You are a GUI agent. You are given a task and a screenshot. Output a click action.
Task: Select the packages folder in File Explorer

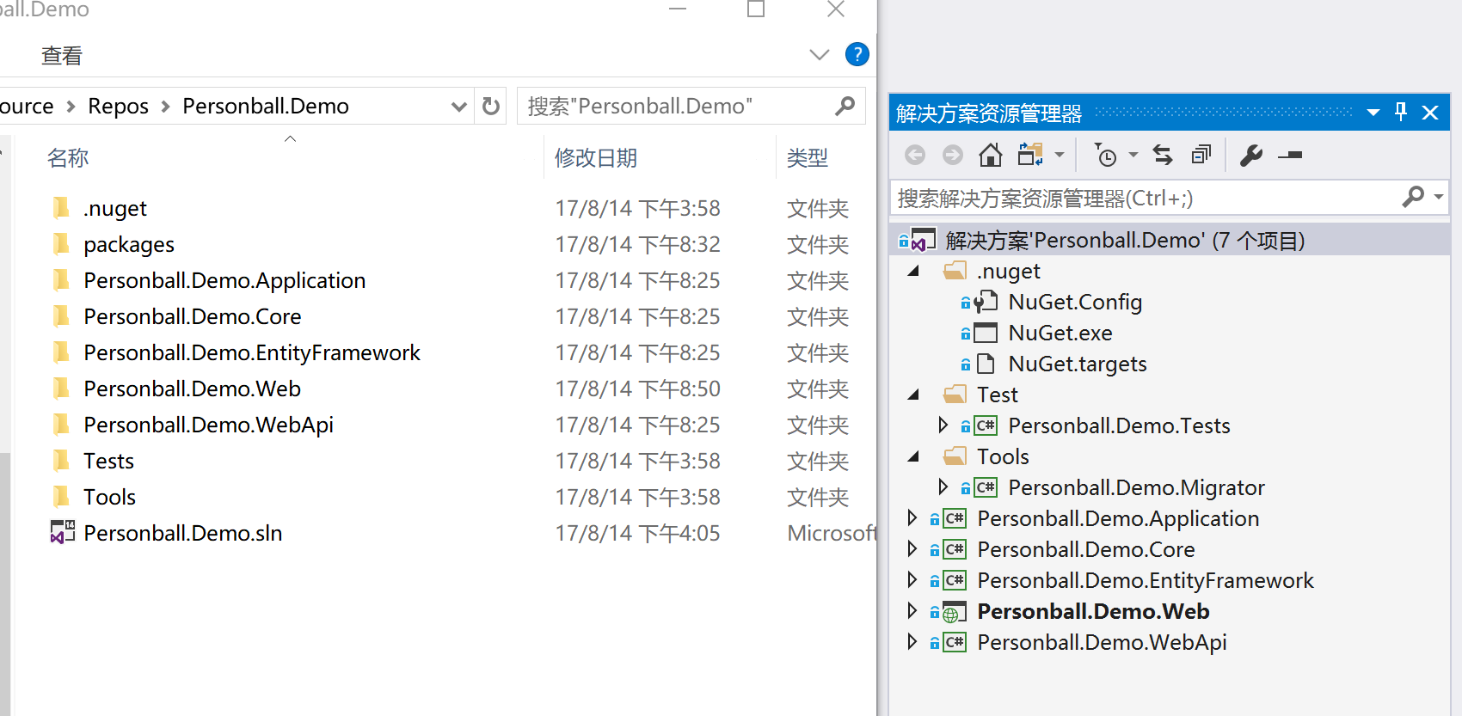(129, 245)
